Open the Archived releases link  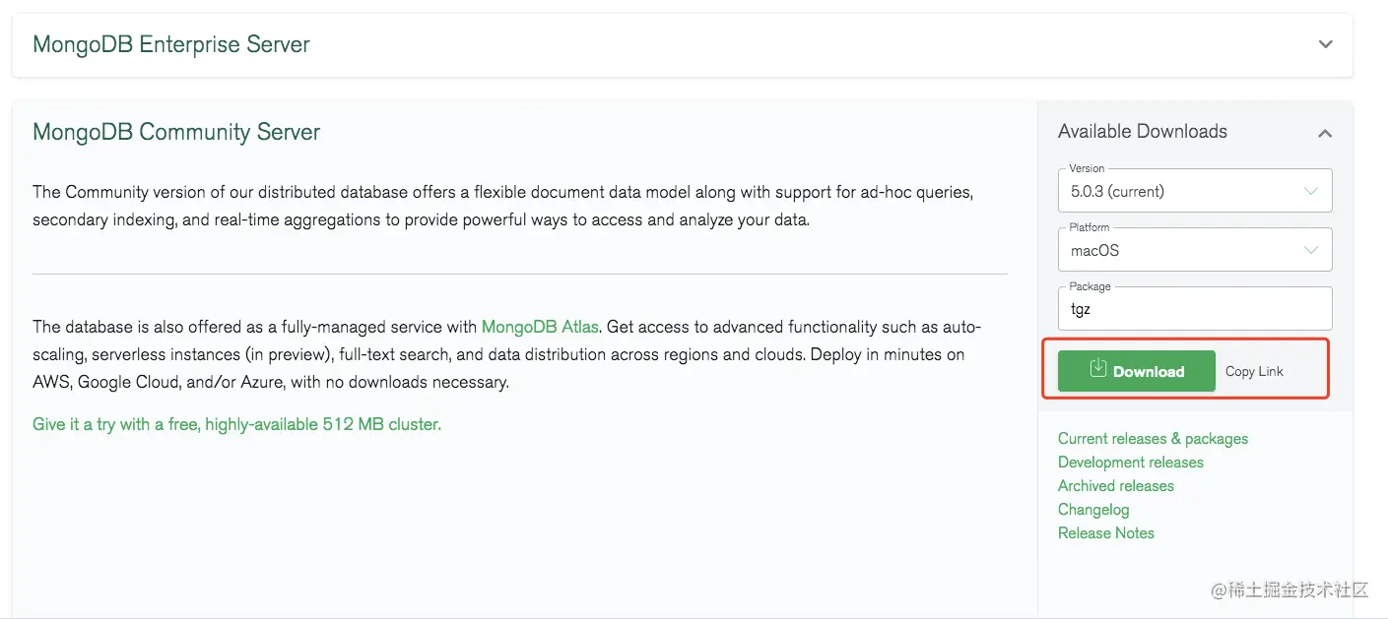[x=1116, y=486]
